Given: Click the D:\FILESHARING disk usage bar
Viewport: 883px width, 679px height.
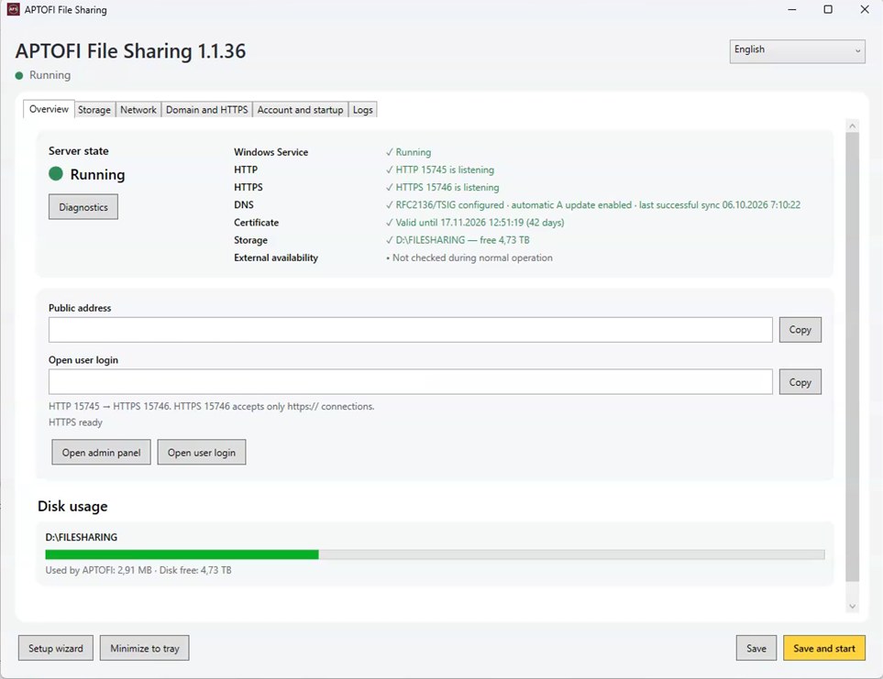Looking at the screenshot, I should click(435, 554).
